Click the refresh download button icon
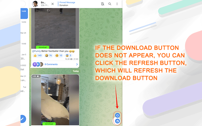 click(x=117, y=115)
